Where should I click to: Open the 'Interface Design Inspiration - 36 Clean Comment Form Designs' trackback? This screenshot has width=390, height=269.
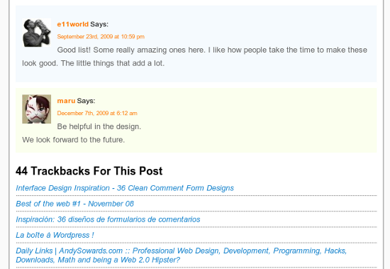125,188
